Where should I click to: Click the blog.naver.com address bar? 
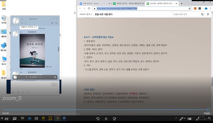pyautogui.click(x=142, y=8)
